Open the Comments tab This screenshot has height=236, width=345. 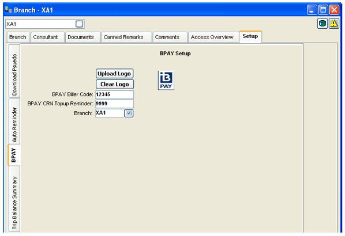167,37
